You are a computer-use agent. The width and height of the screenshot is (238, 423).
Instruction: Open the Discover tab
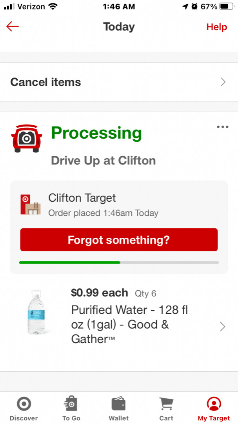24,409
